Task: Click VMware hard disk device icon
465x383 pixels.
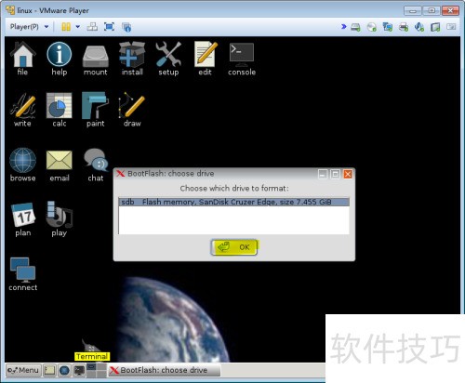Action: 355,27
